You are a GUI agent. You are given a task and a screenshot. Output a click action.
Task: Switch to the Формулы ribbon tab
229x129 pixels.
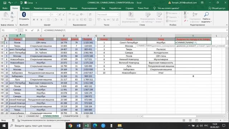click(x=61, y=8)
